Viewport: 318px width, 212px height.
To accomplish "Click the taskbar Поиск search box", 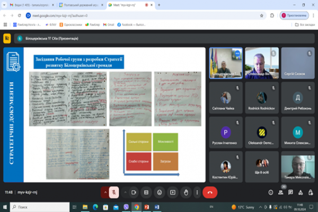I will coord(40,207).
